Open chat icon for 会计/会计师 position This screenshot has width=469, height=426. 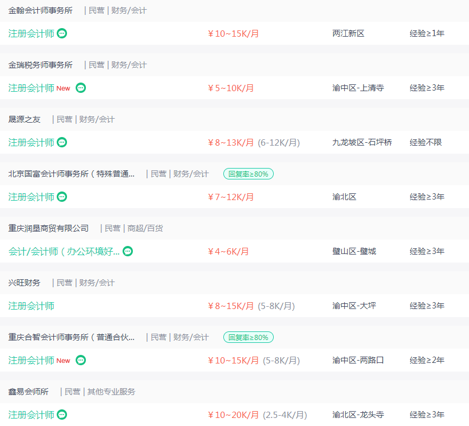pyautogui.click(x=128, y=251)
